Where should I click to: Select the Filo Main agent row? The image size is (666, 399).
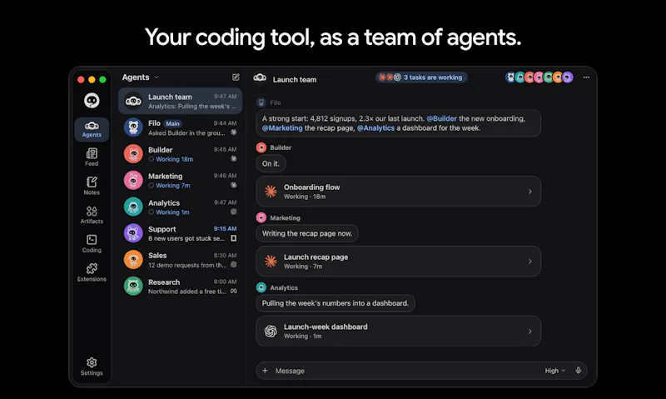pyautogui.click(x=180, y=127)
